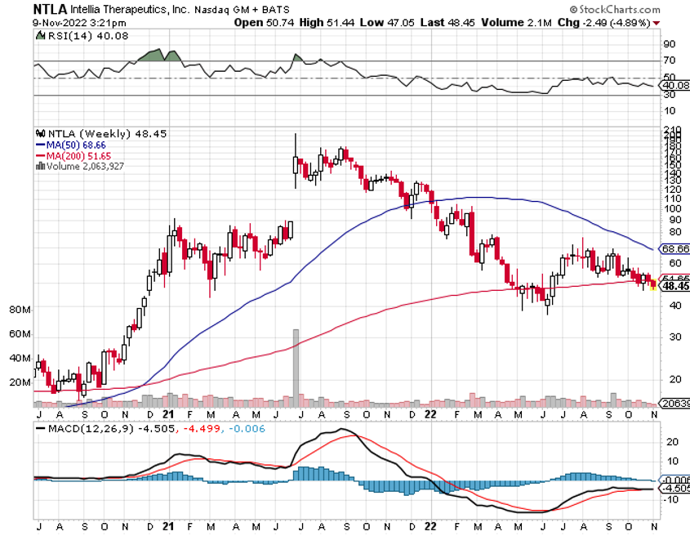Click the MA(50) 68.66 price tag on axis
690x536 pixels.
(x=673, y=248)
